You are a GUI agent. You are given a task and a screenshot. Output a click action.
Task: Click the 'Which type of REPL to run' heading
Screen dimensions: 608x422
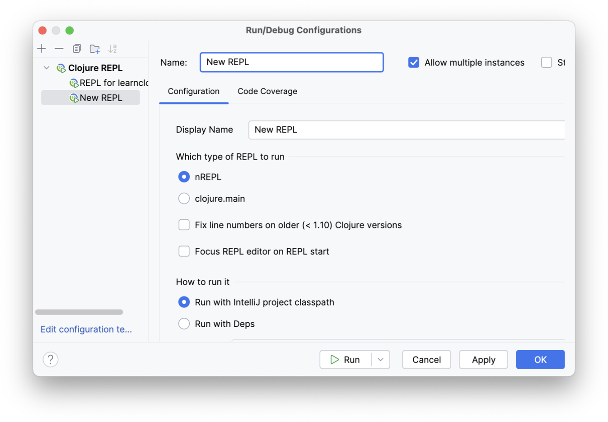230,157
